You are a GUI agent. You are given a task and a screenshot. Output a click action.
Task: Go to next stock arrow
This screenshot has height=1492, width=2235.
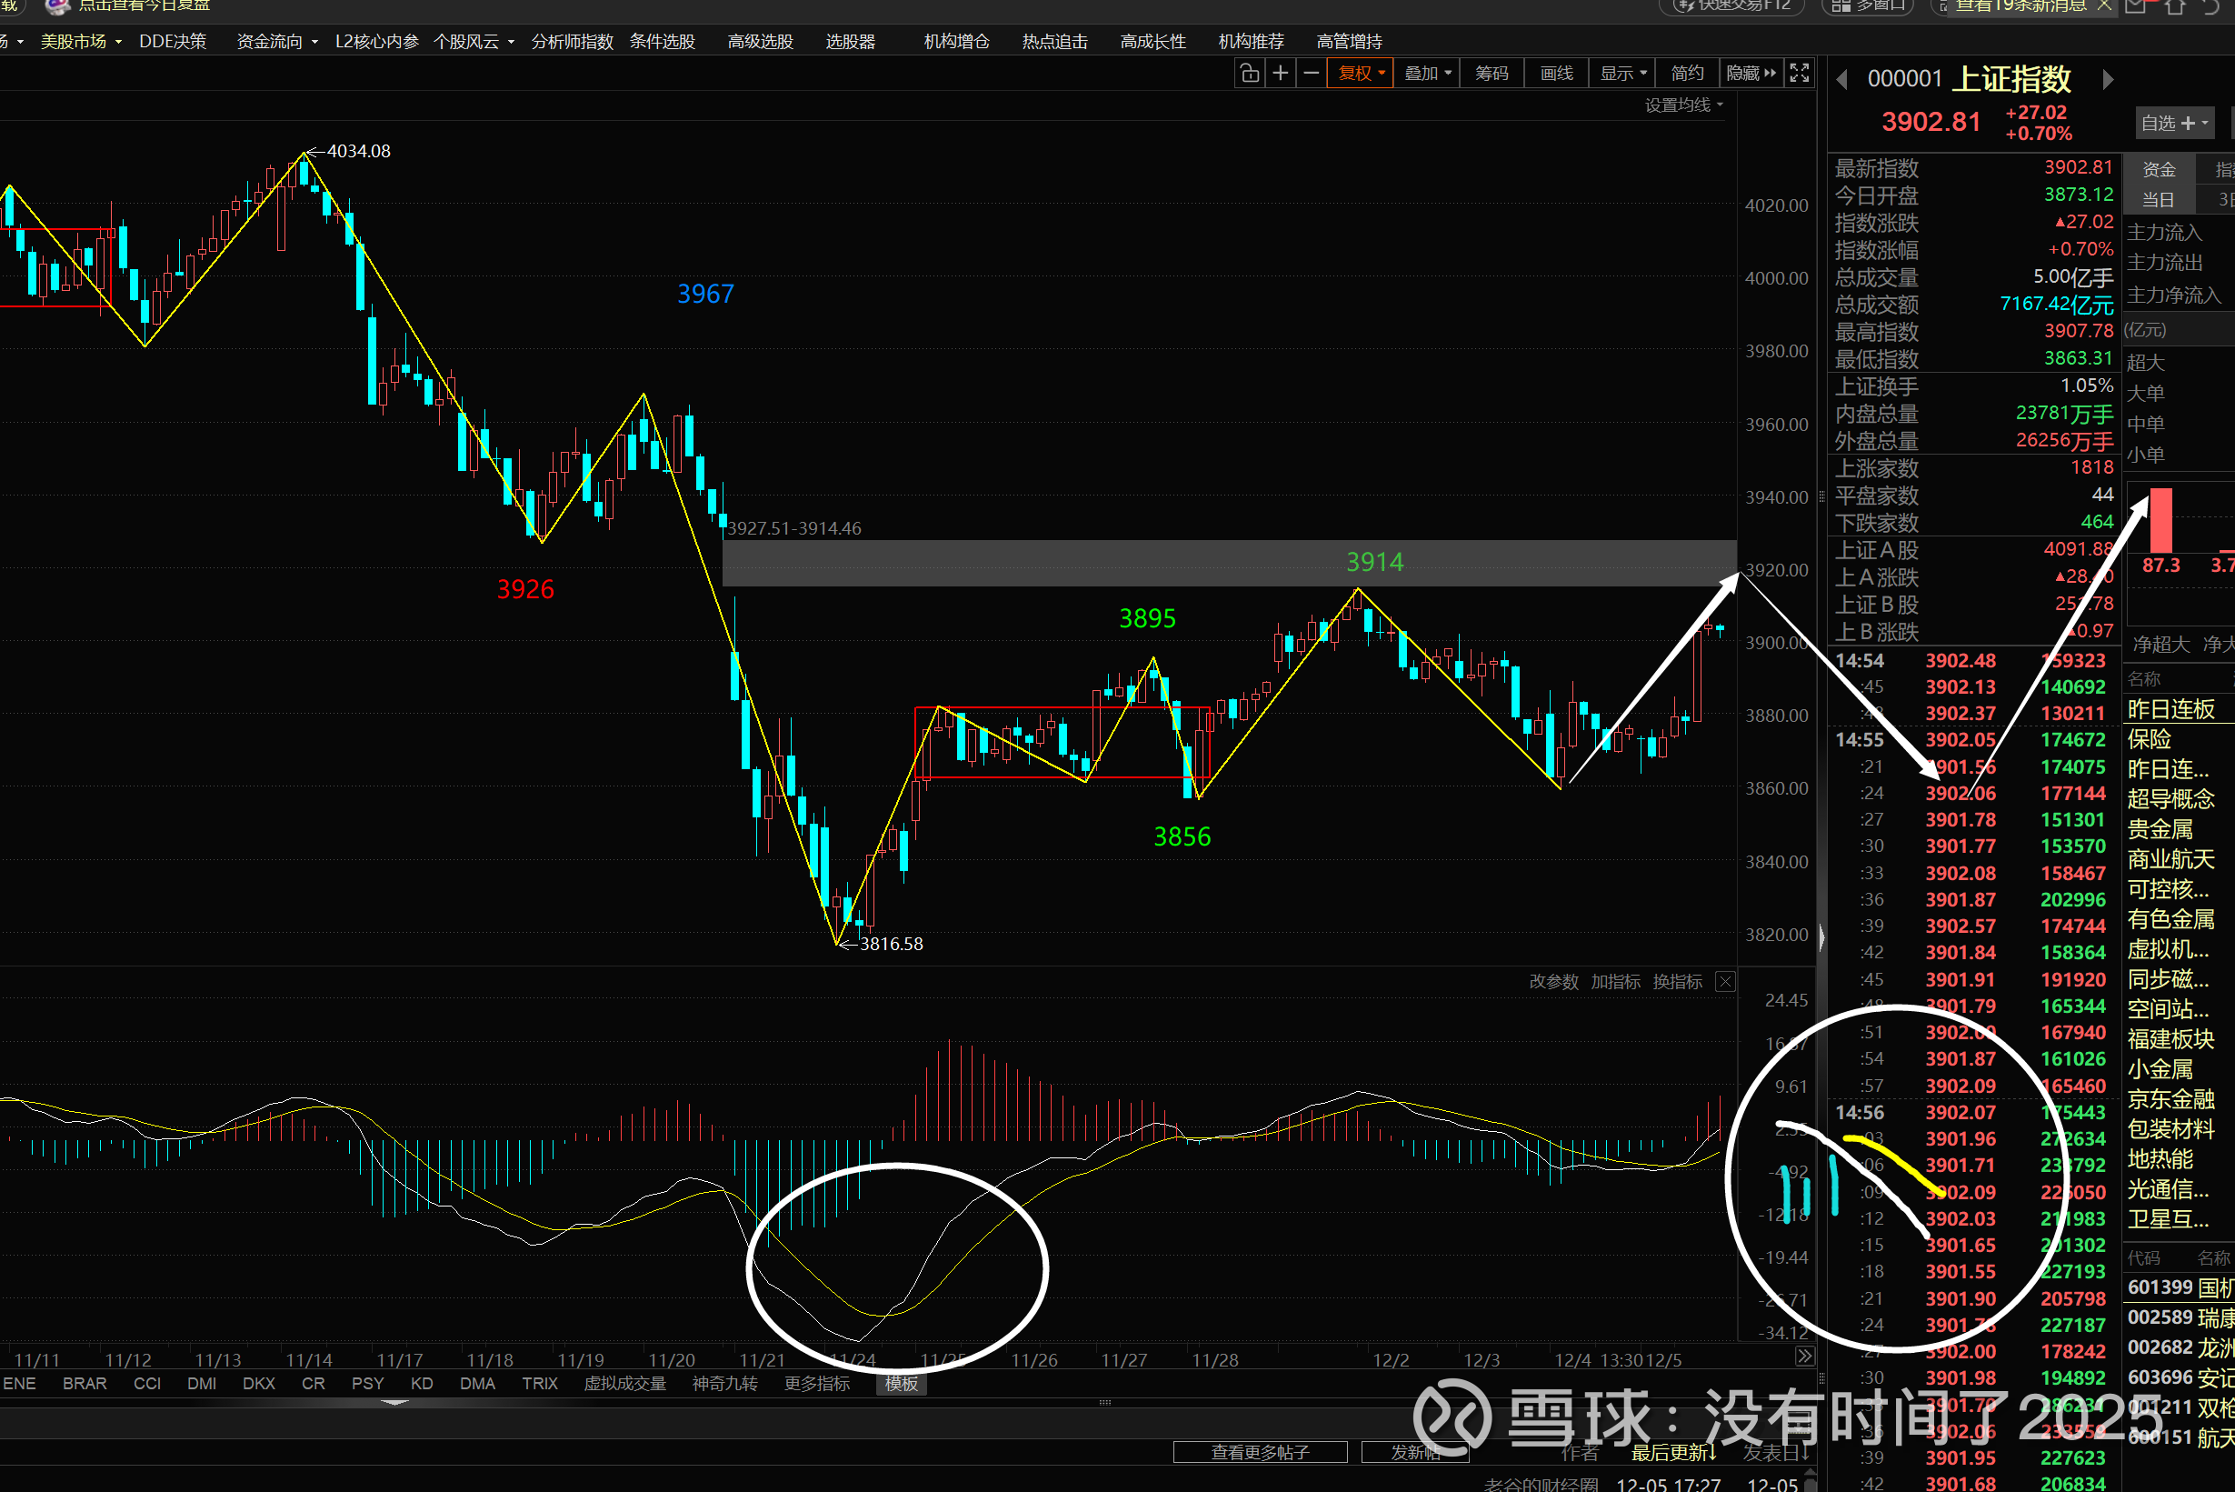(x=2108, y=80)
